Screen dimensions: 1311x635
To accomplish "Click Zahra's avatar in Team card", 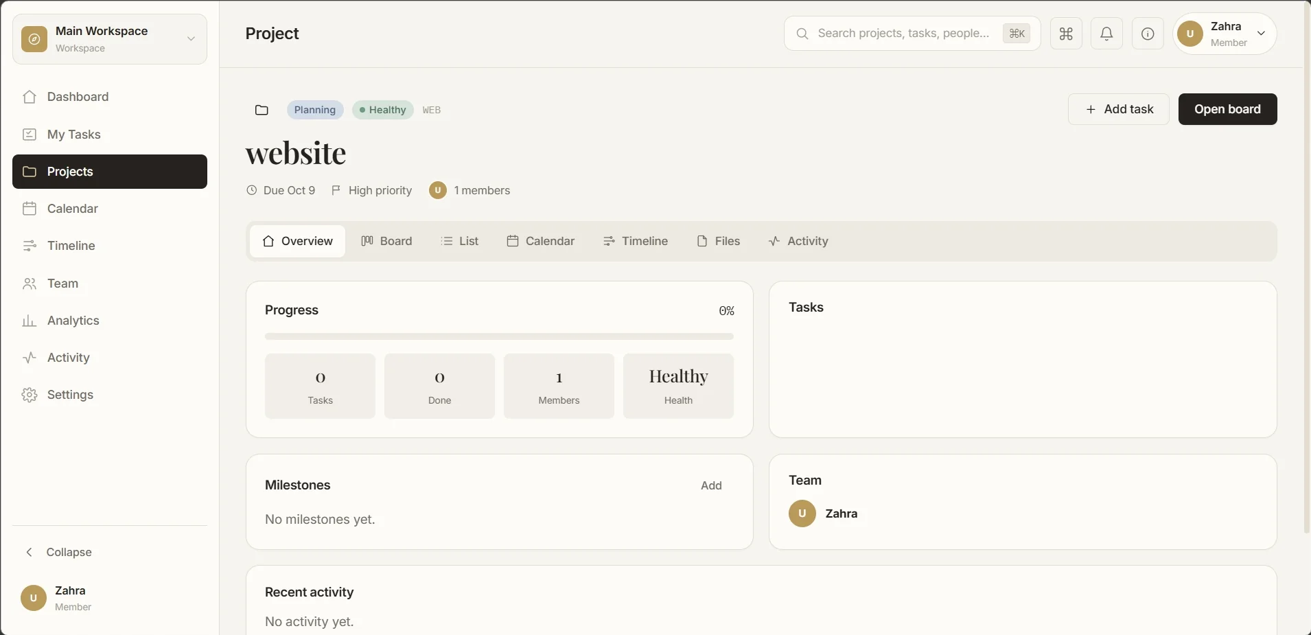I will pos(802,513).
